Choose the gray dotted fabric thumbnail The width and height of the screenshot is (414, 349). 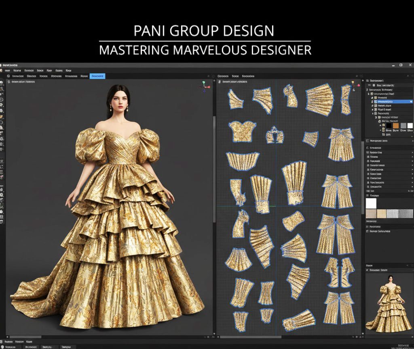pyautogui.click(x=406, y=213)
